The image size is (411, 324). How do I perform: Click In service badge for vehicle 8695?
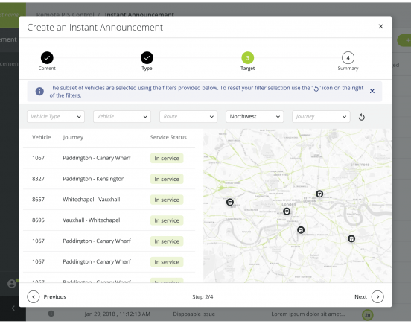click(x=167, y=220)
